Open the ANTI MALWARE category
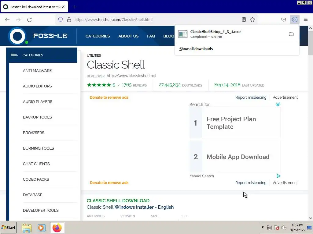The width and height of the screenshot is (313, 234). tap(37, 70)
